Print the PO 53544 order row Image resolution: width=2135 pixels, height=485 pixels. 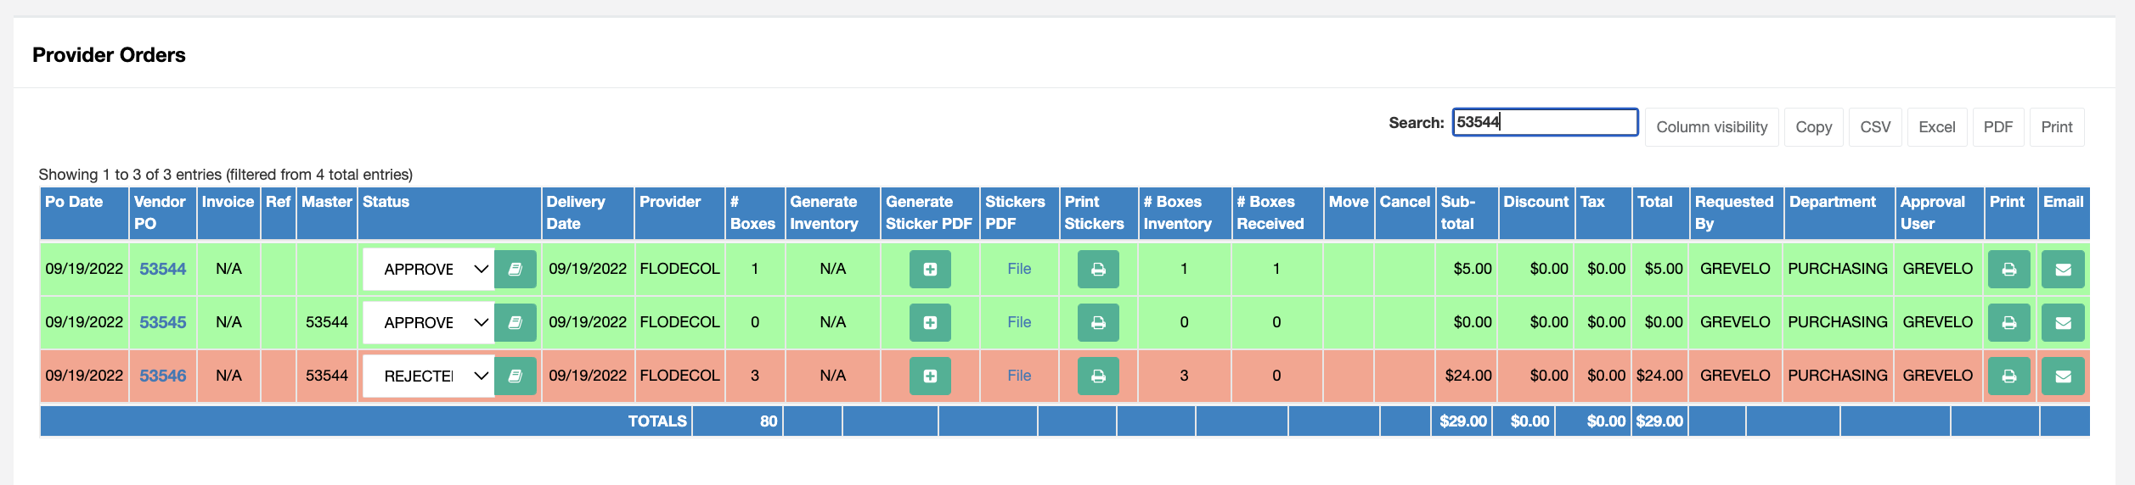pos(2008,269)
